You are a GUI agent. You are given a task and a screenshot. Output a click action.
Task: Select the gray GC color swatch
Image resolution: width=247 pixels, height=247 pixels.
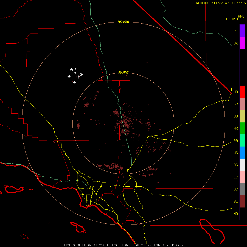pyautogui.click(x=242, y=189)
